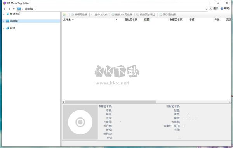Viewport: 233px width, 148px height.
Task: Click the computer icon in address bar
Action: coord(19,9)
